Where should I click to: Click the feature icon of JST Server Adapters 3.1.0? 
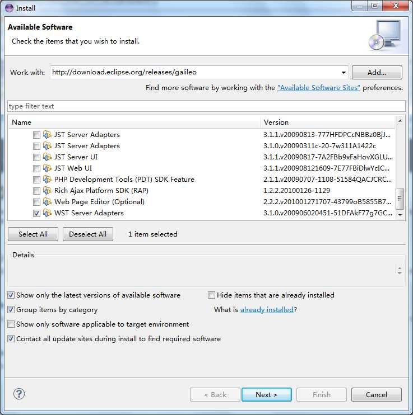tap(47, 146)
